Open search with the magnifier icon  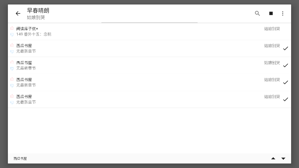(x=257, y=13)
